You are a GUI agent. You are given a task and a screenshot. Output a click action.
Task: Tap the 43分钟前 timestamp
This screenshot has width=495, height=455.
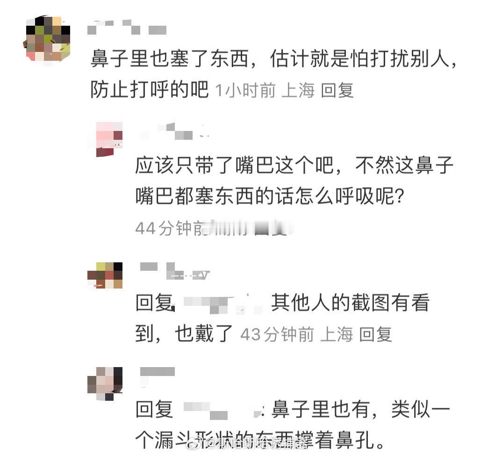(x=277, y=334)
